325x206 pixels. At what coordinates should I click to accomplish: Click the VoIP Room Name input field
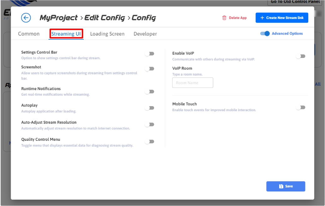[x=192, y=83]
